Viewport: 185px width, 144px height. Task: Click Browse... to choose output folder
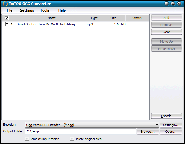148,132
